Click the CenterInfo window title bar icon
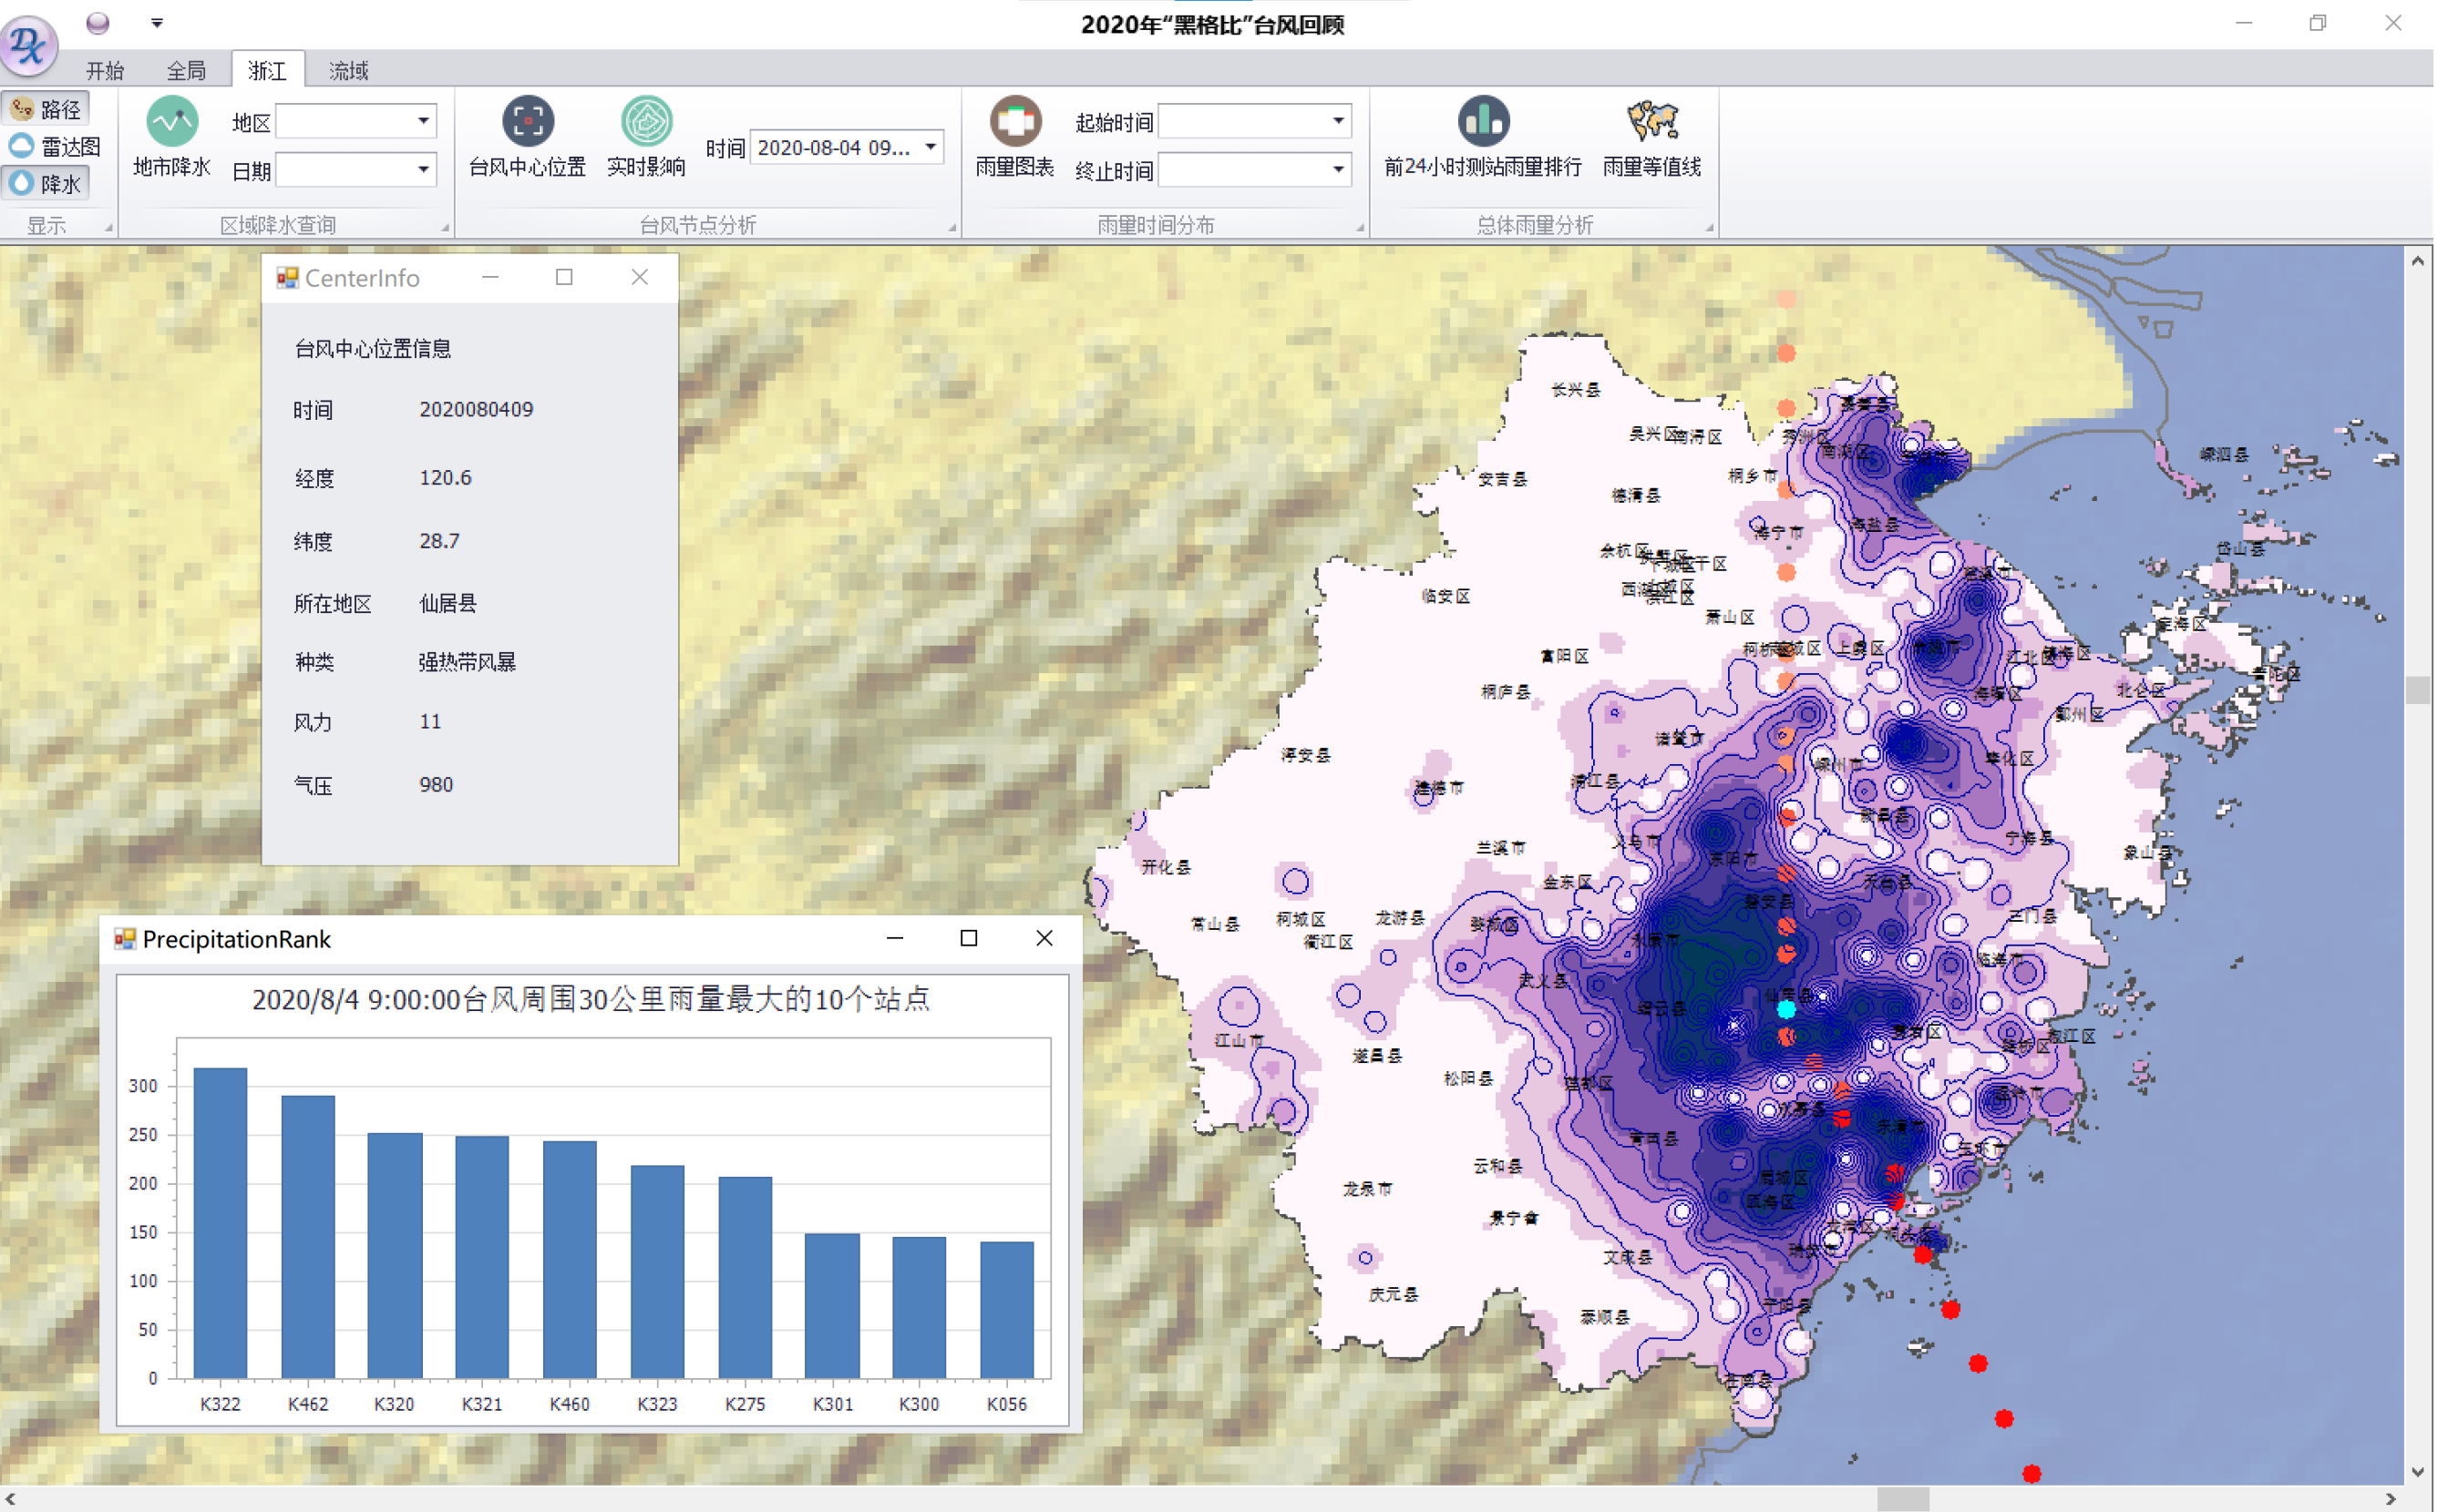The width and height of the screenshot is (2438, 1512). pyautogui.click(x=289, y=277)
